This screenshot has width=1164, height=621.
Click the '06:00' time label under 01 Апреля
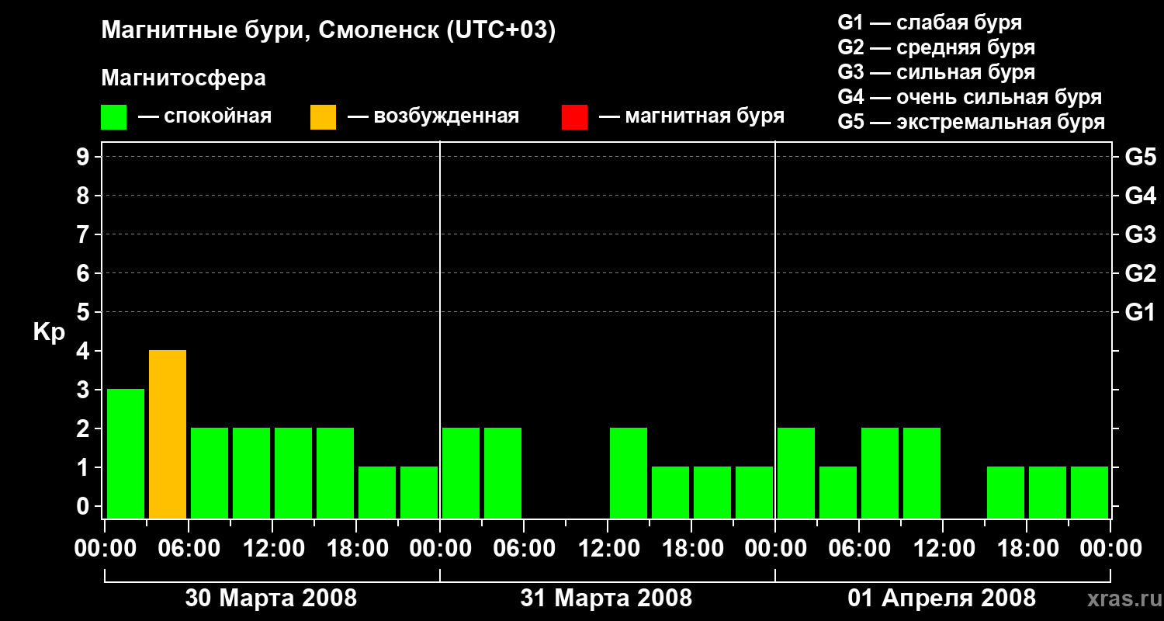click(859, 549)
